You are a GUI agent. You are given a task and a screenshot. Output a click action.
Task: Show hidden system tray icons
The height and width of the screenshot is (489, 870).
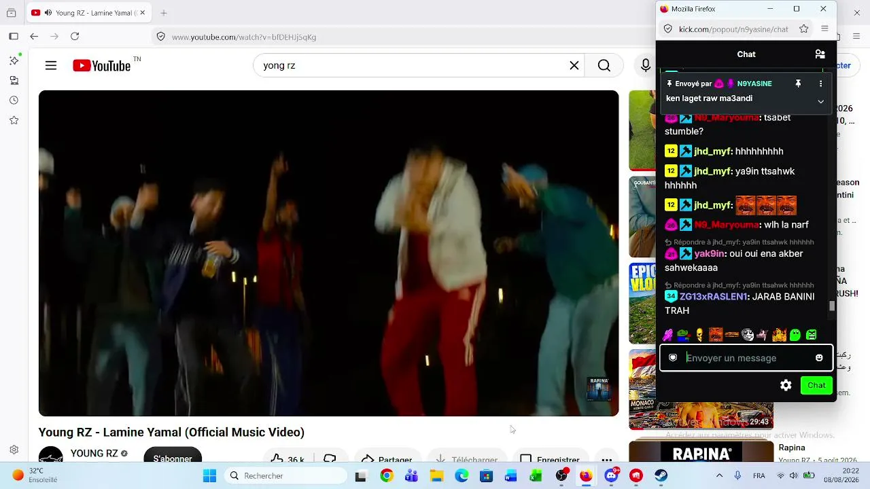coord(719,475)
